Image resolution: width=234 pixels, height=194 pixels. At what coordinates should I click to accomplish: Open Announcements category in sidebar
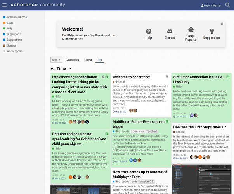[x=15, y=17]
